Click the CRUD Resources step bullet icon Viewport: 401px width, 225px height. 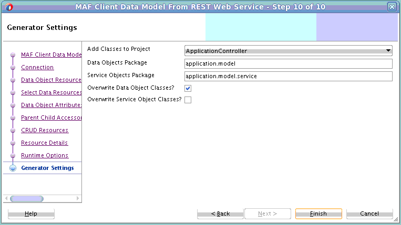tap(13, 131)
